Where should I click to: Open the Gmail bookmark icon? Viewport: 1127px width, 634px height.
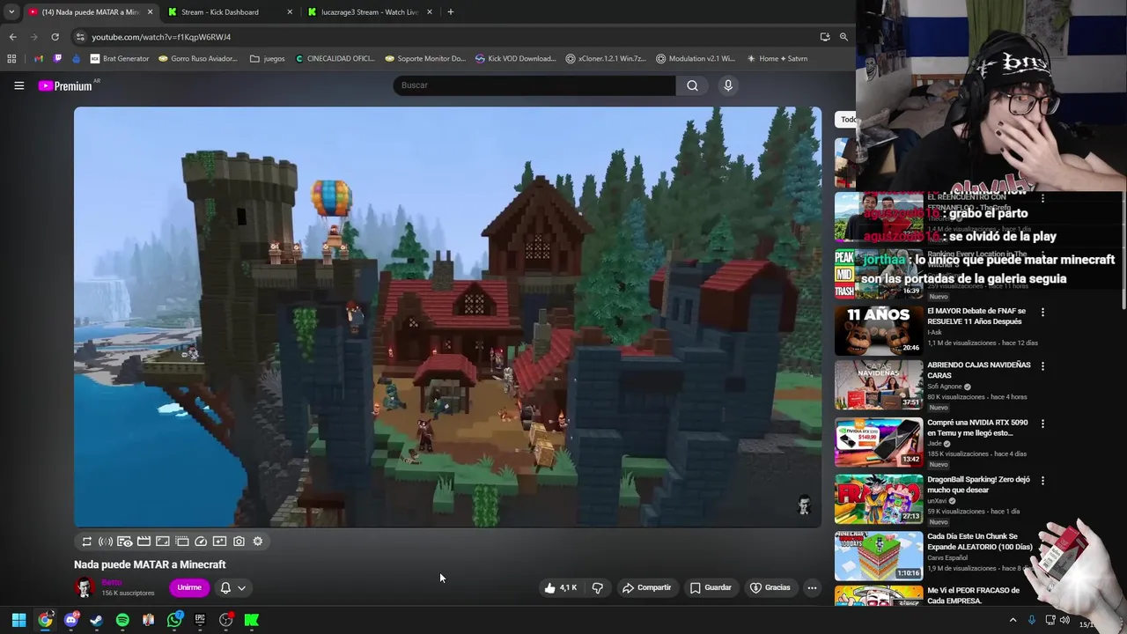click(39, 59)
